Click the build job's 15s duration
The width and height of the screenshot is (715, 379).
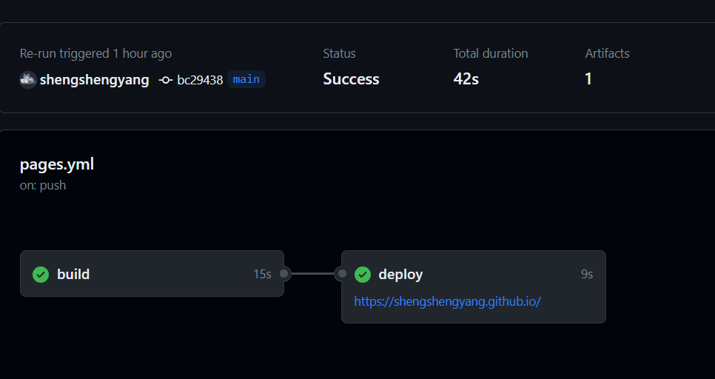[x=262, y=274]
